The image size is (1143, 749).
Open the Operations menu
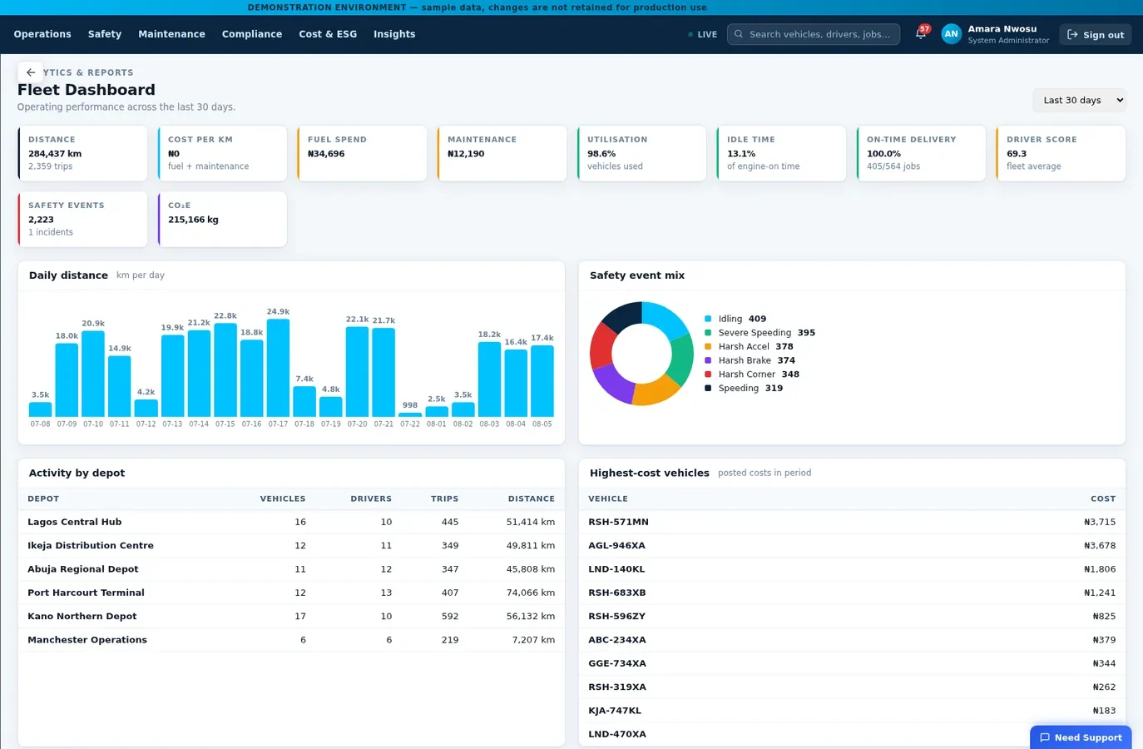click(x=42, y=34)
